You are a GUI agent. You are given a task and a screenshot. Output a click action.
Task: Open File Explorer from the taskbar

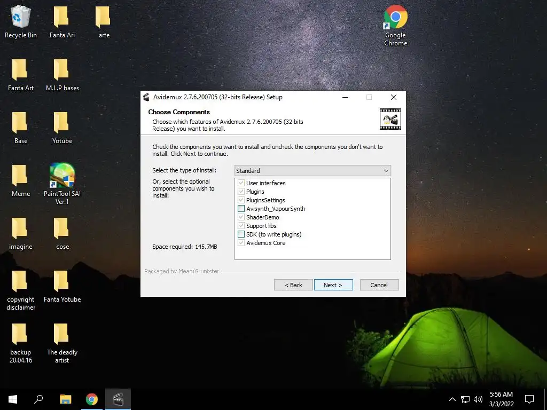(x=65, y=399)
